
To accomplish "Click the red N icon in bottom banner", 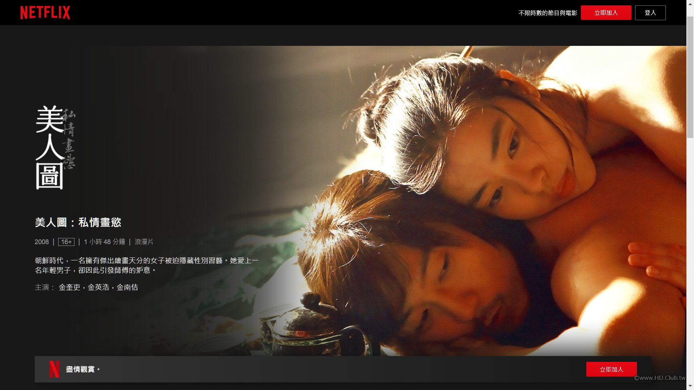I will click(54, 369).
